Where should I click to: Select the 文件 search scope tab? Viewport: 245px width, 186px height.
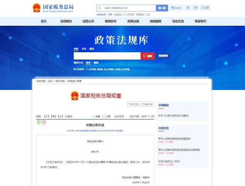click(x=84, y=49)
